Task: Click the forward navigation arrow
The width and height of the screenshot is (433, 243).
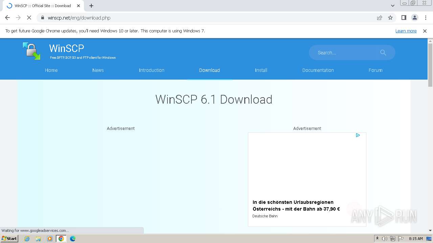Action: 18,18
